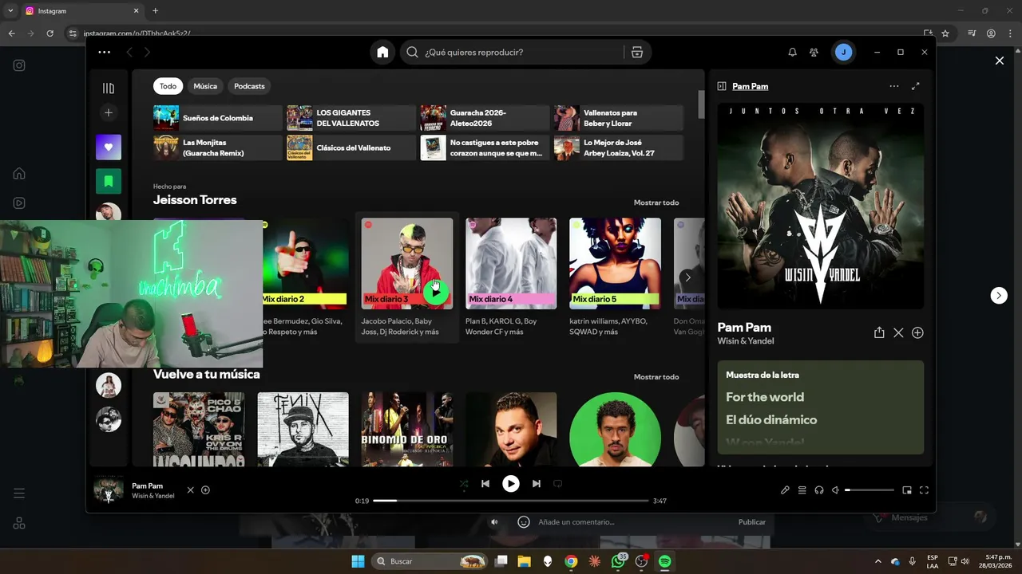Image resolution: width=1022 pixels, height=574 pixels.
Task: Add Pam Pam to Liked Songs in bottom bar
Action: click(205, 490)
